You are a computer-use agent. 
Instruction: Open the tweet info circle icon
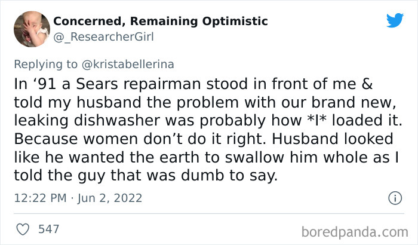coord(395,198)
